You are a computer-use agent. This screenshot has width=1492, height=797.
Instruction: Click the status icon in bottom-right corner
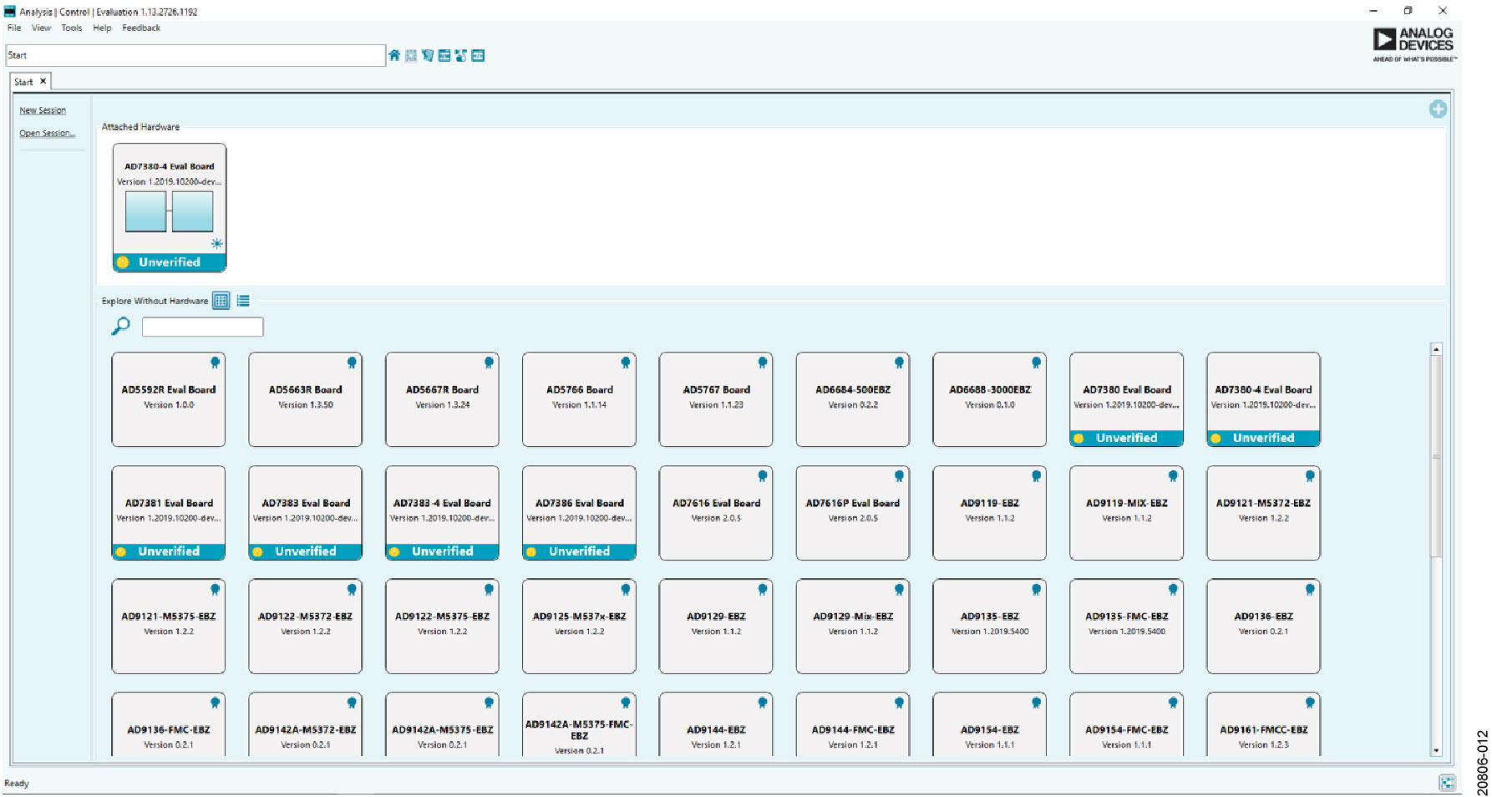1447,783
